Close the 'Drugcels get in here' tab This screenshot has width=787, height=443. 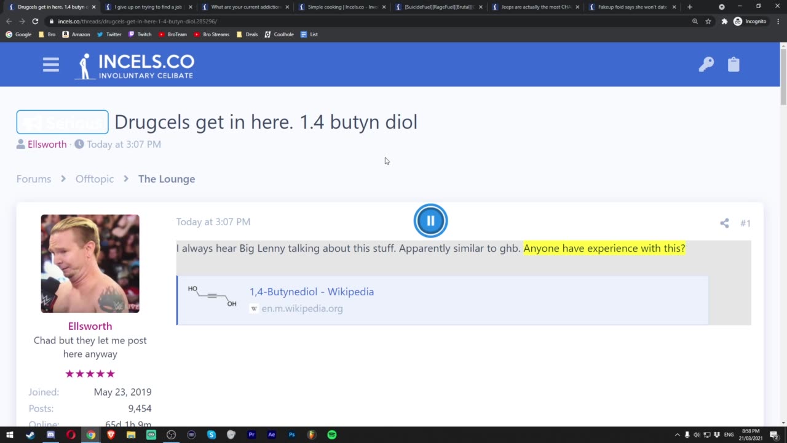(x=93, y=7)
